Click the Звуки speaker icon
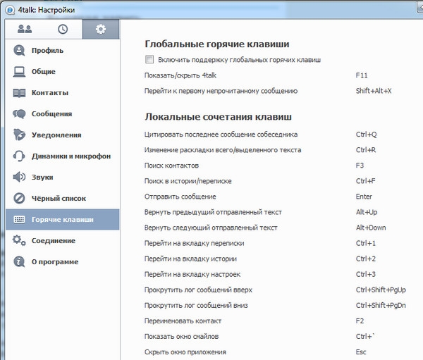The height and width of the screenshot is (360, 423). click(20, 178)
